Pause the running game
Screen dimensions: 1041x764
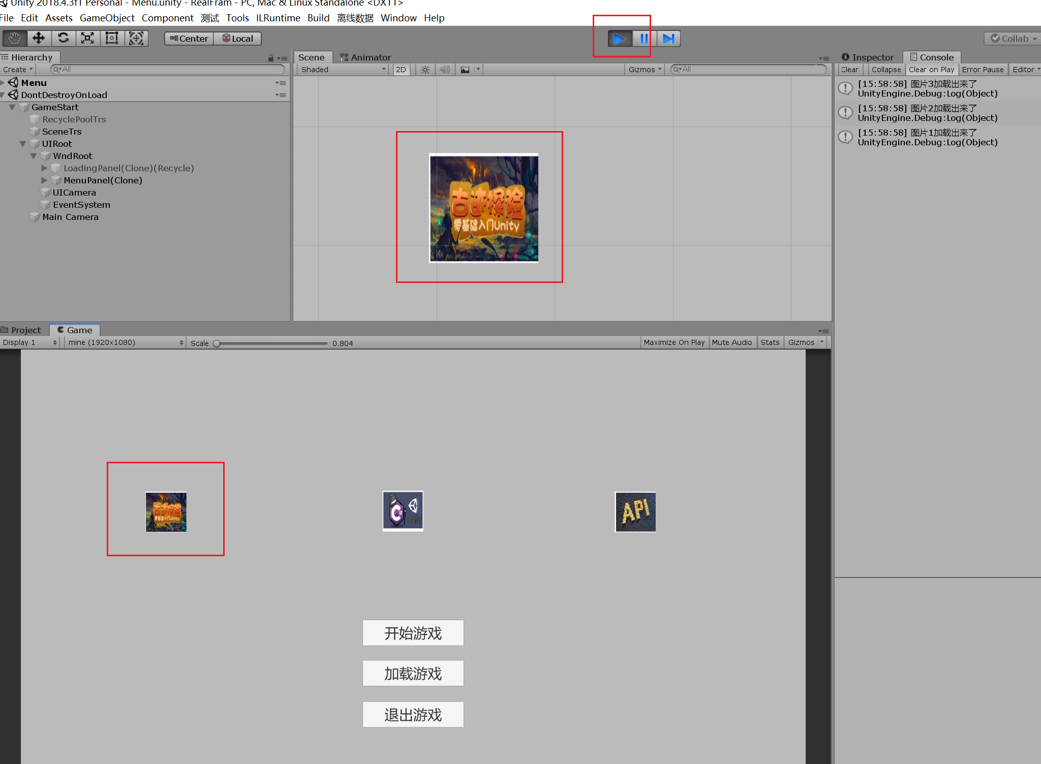click(x=644, y=39)
